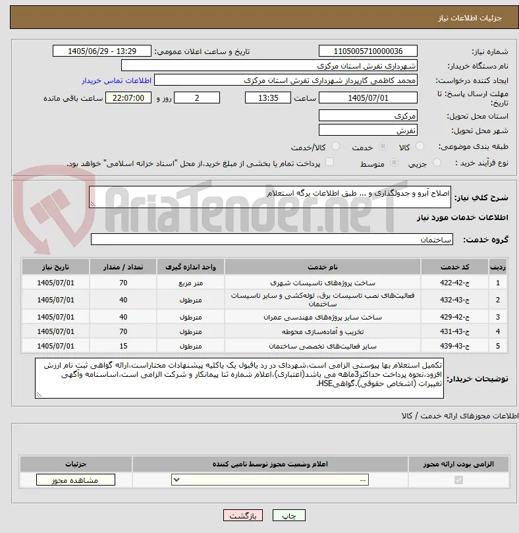The height and width of the screenshot is (533, 519).
Task: Click service name سایر فعالیت‌های تخصصی ساختمان
Action: coord(323,346)
